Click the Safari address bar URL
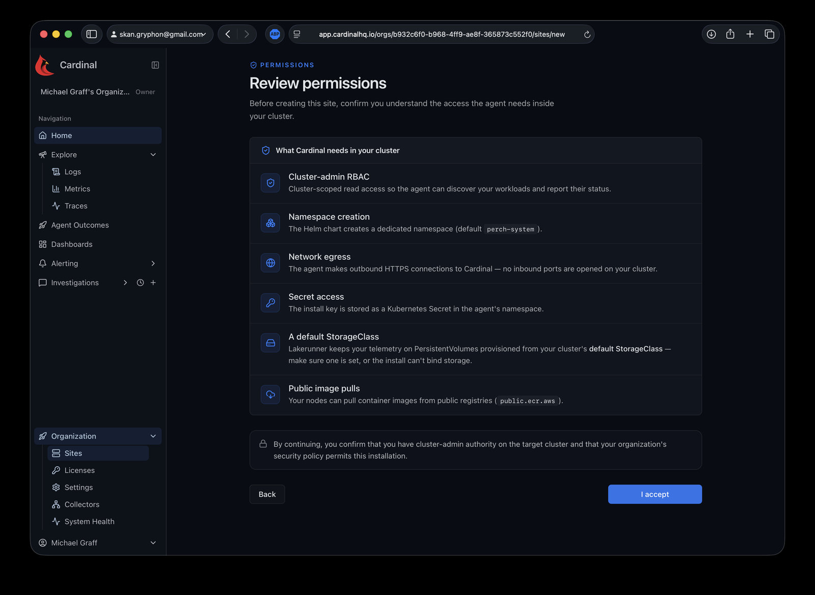 pyautogui.click(x=442, y=34)
